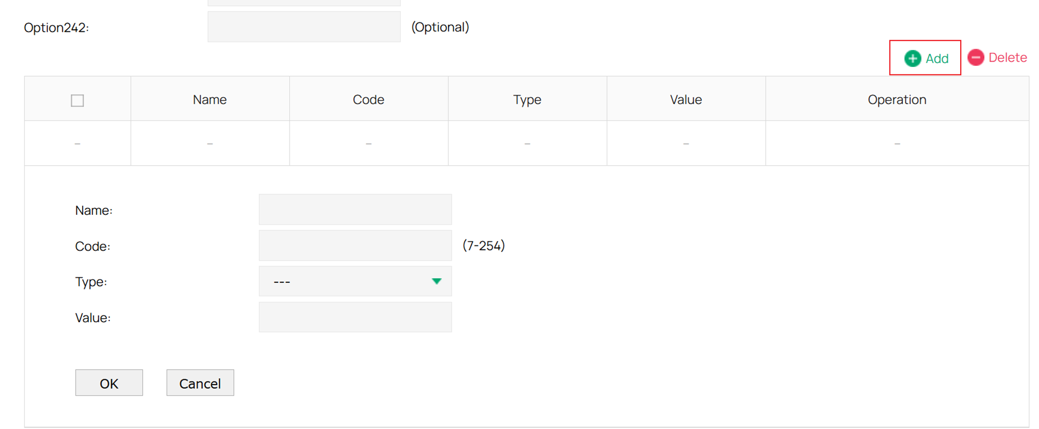Click the (7-254) range hint text
This screenshot has height=429, width=1039.
[x=484, y=246]
